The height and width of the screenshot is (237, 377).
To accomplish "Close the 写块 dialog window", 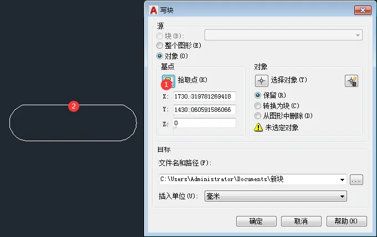I will coord(363,11).
